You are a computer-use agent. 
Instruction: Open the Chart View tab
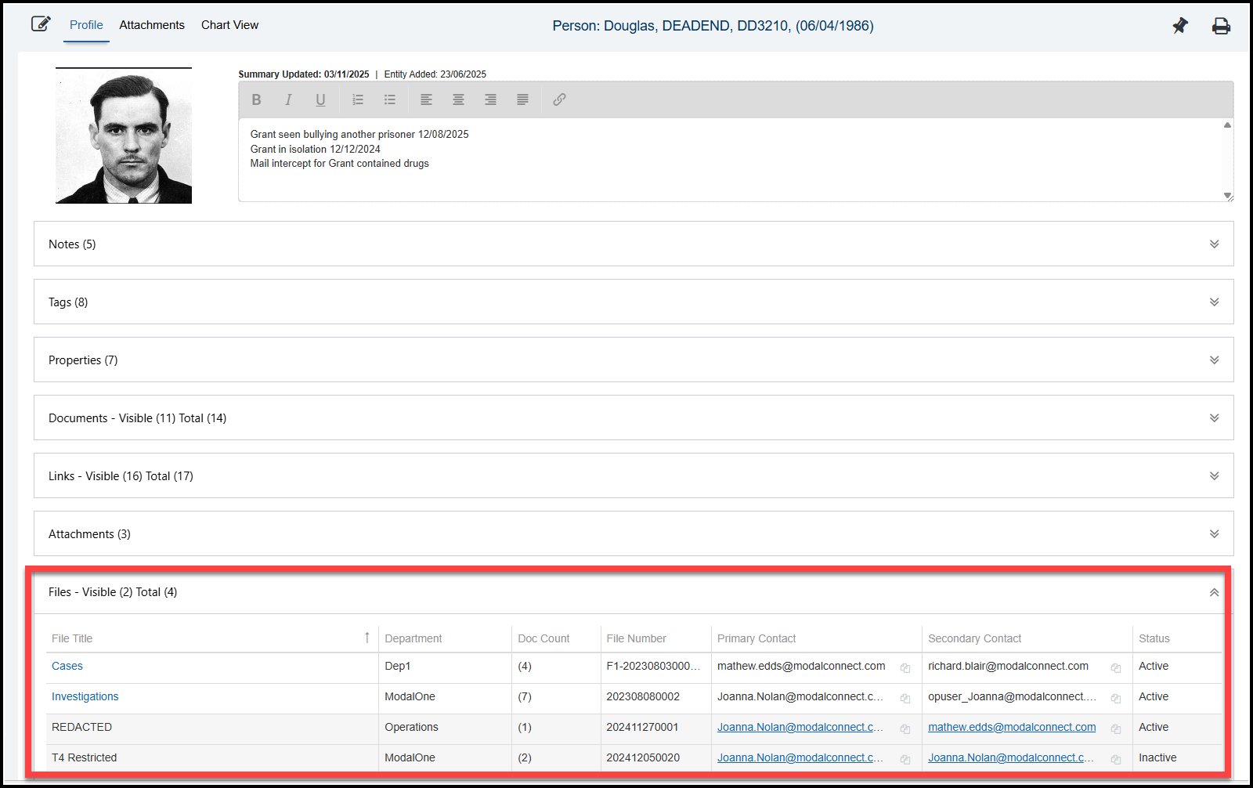pyautogui.click(x=229, y=25)
